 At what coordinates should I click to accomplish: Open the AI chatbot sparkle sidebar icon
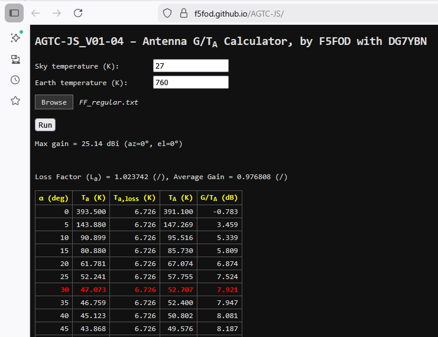coord(15,38)
